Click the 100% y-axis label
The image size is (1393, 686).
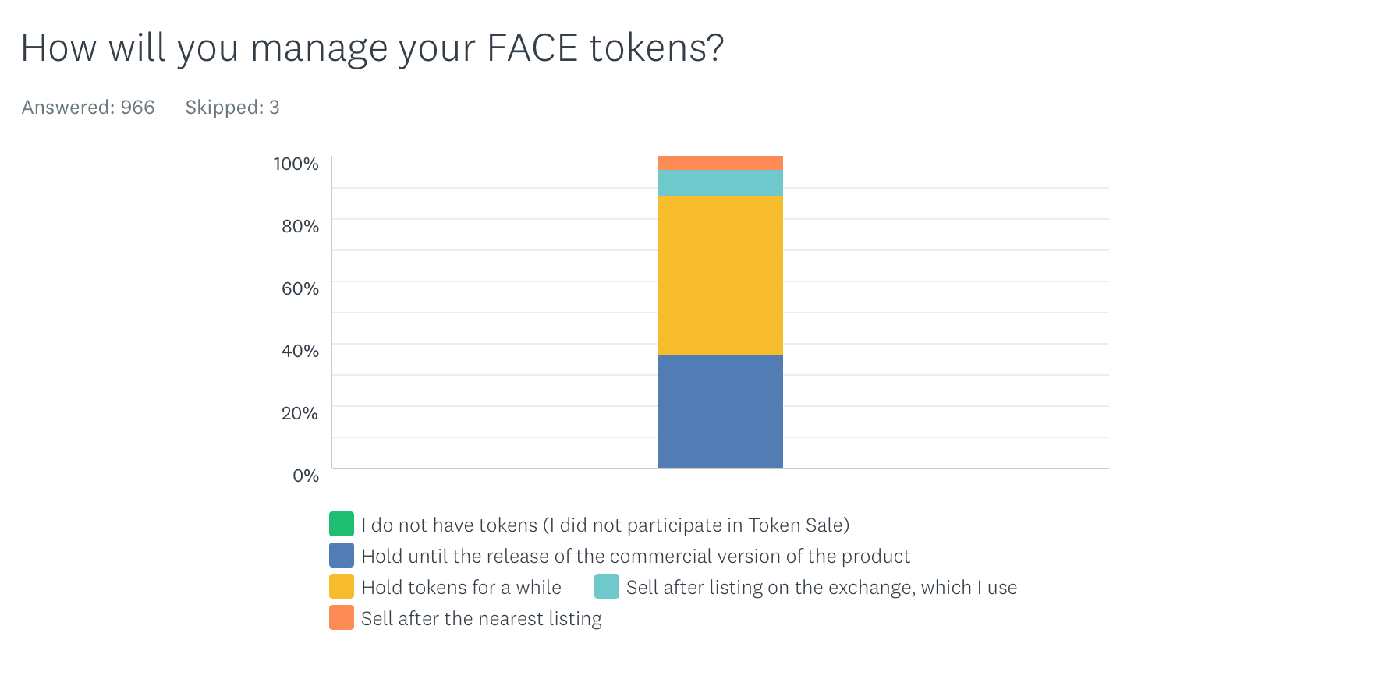[x=296, y=164]
